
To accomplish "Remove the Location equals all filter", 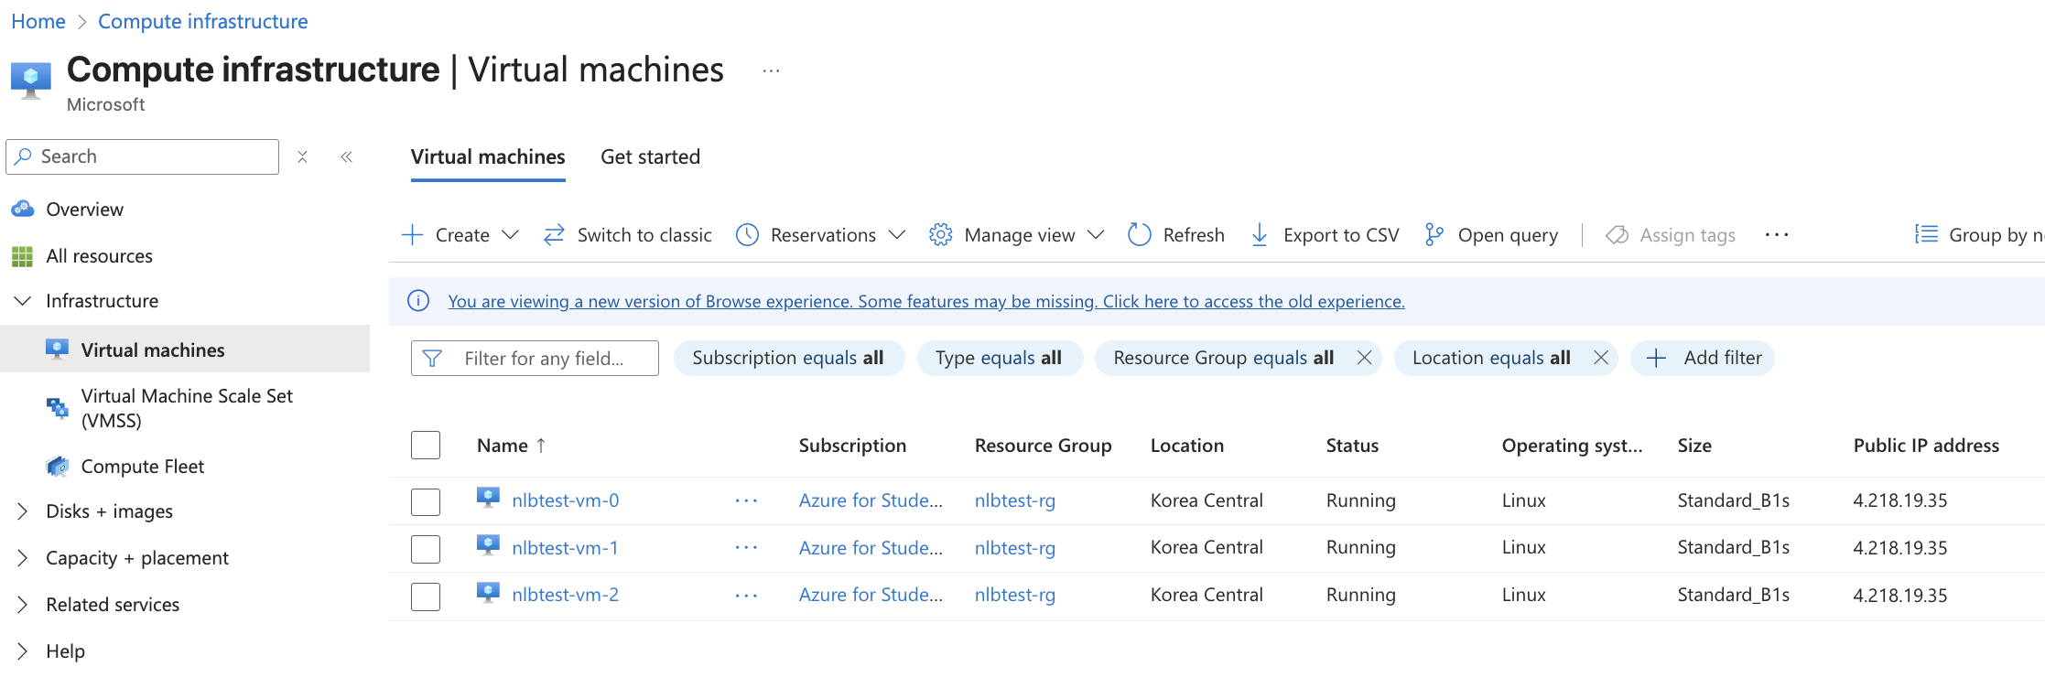I will [x=1600, y=358].
